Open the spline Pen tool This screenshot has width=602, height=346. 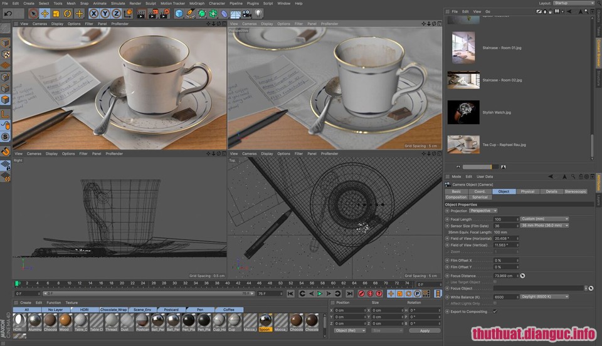(x=190, y=14)
